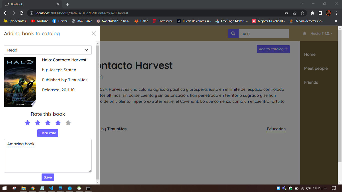This screenshot has height=192, width=342.
Task: Close the BoxBook tab
Action: coord(58,4)
